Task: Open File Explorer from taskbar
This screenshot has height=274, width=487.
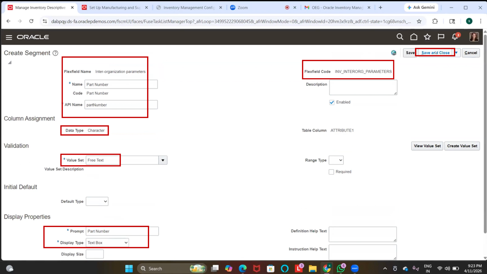Action: [312, 268]
